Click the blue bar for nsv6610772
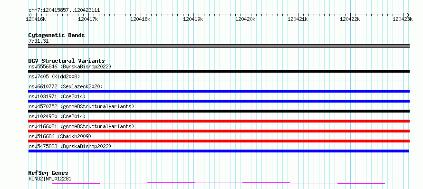 [219, 91]
